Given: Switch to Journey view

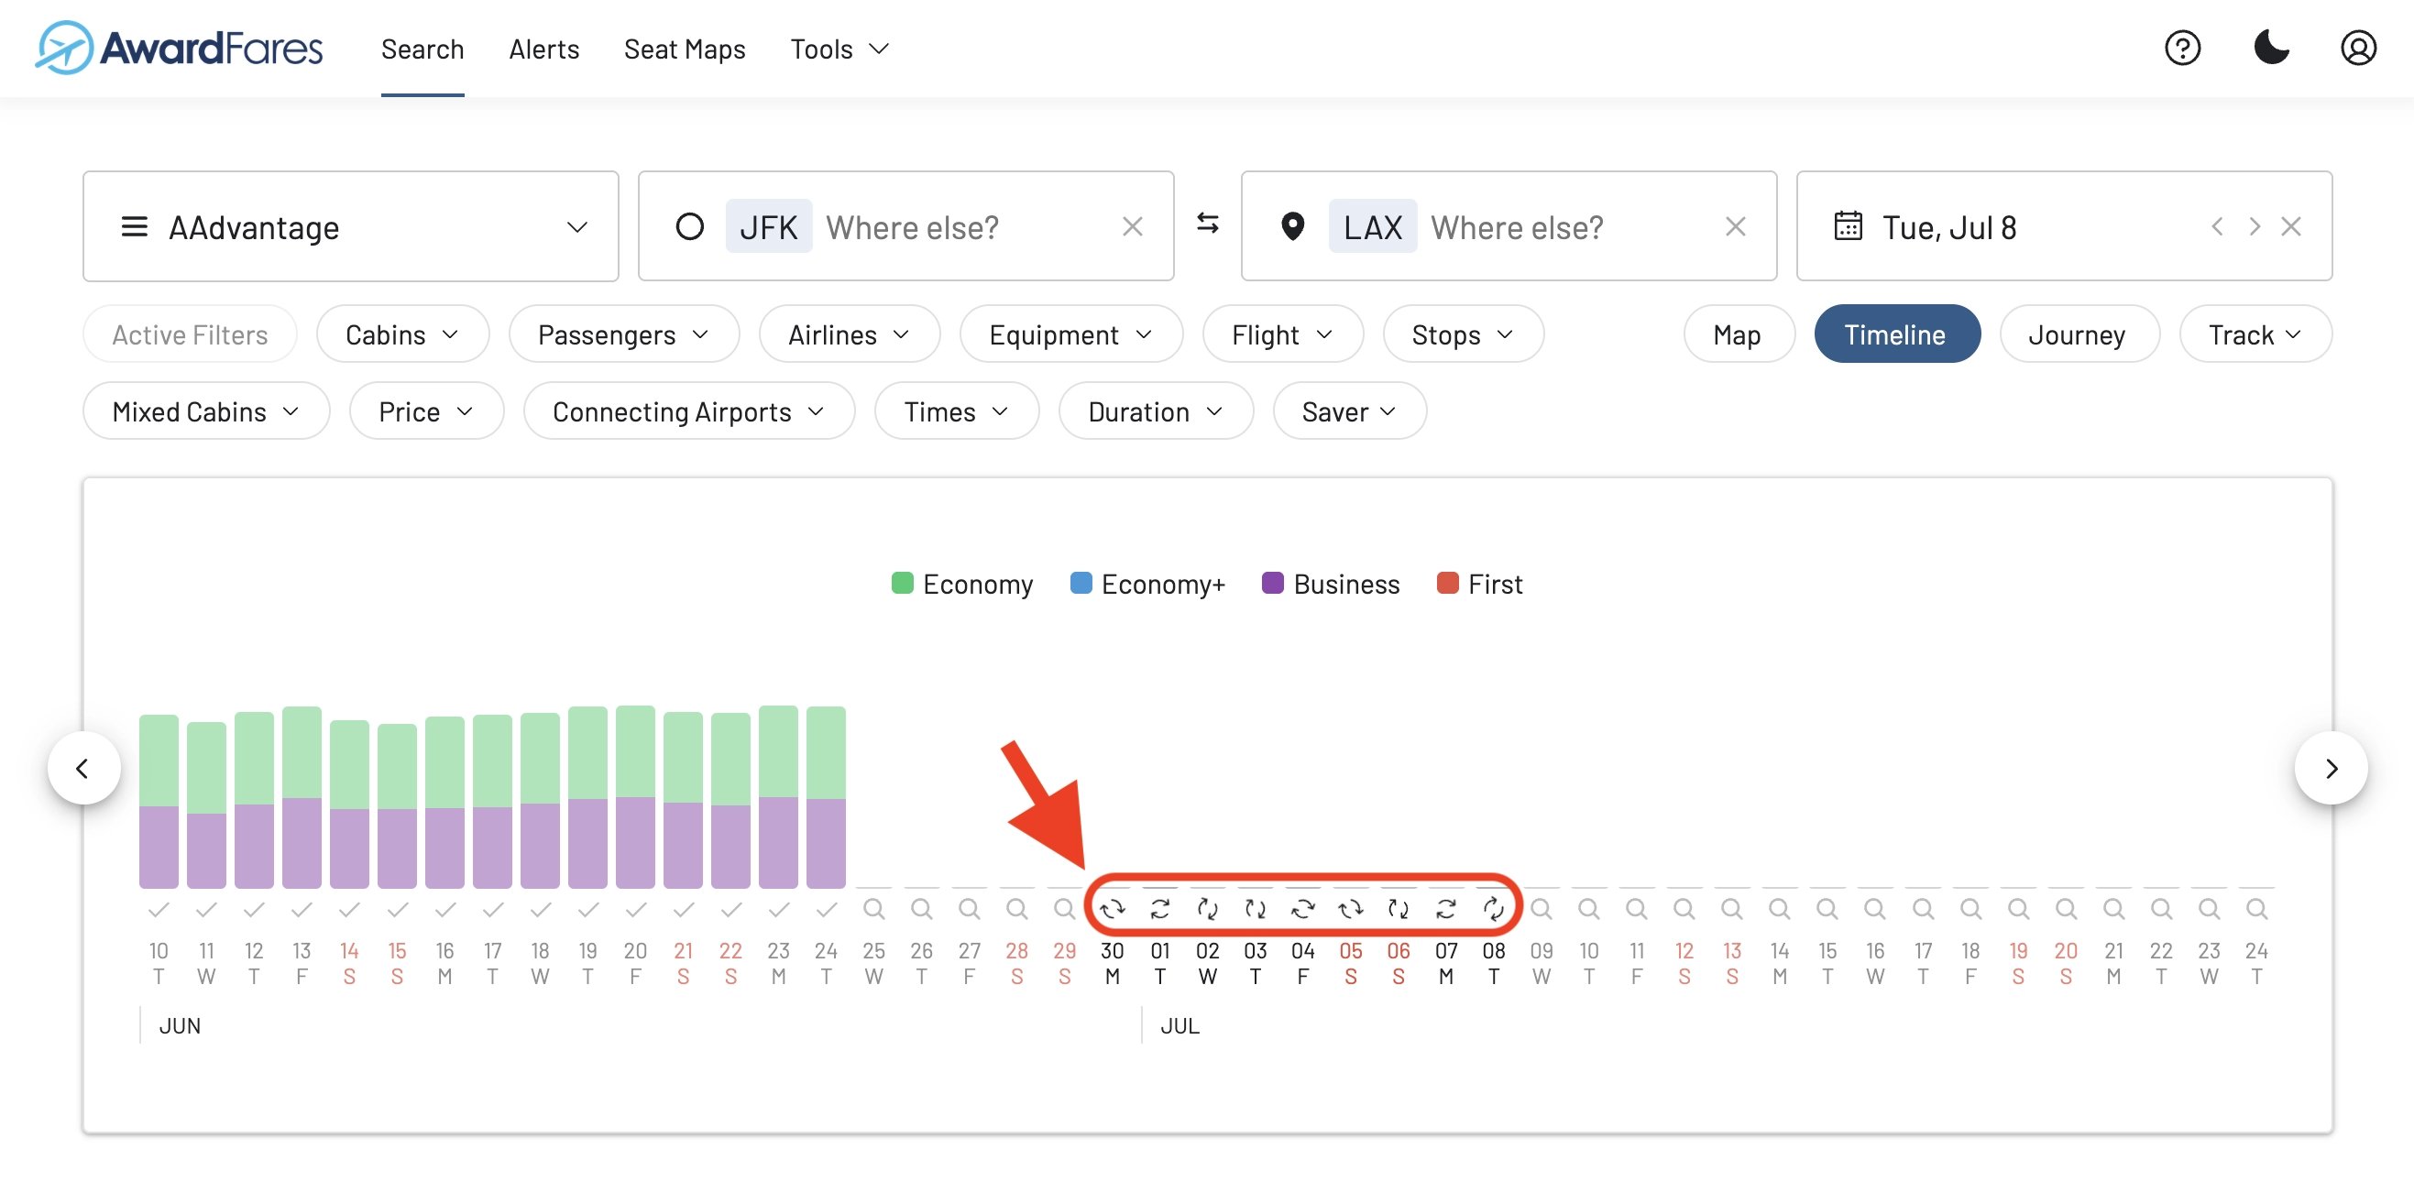Looking at the screenshot, I should pyautogui.click(x=2078, y=334).
